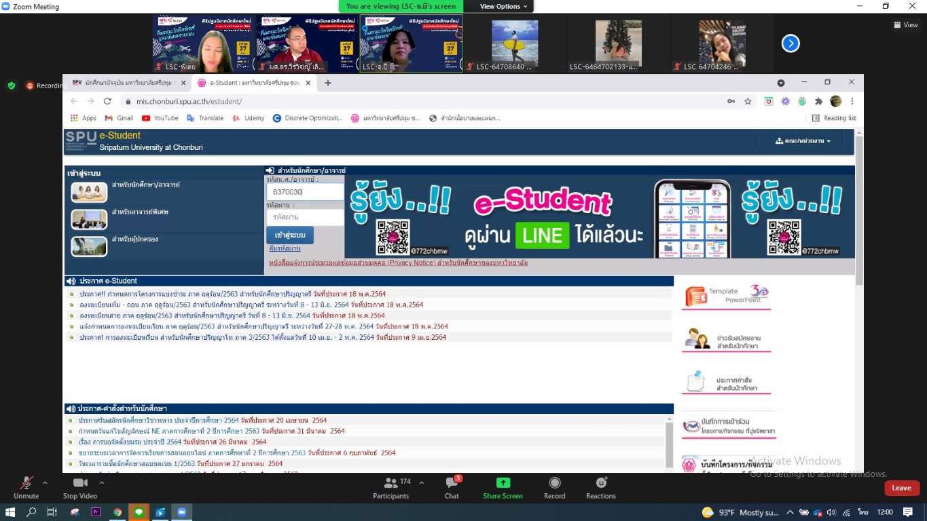Click the green Share Screen icon

(503, 483)
